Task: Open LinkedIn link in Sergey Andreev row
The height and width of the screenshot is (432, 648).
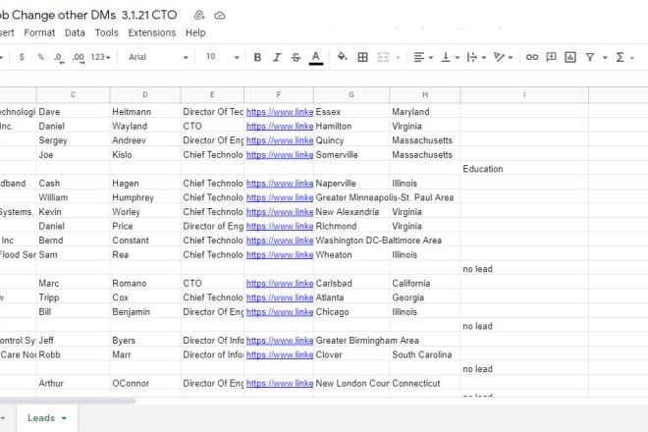Action: 280,140
